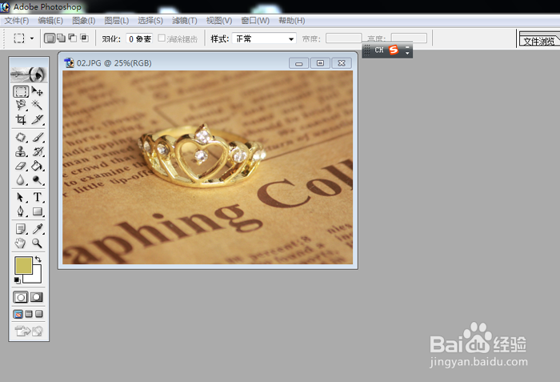Reset to default black and white colors
560x382 pixels.
pos(17,280)
